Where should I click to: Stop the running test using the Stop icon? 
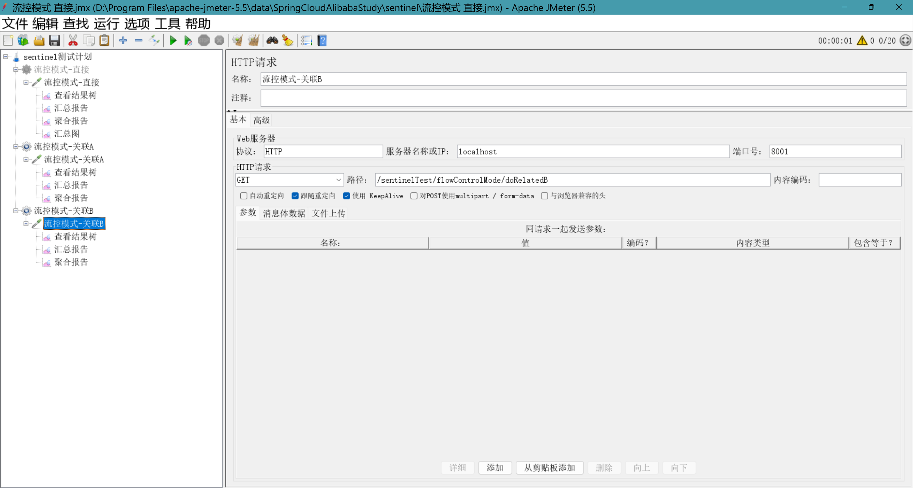(x=204, y=40)
